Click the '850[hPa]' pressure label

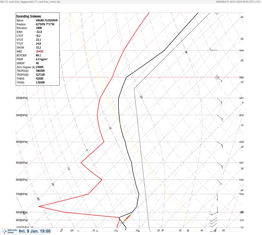(x=22, y=212)
